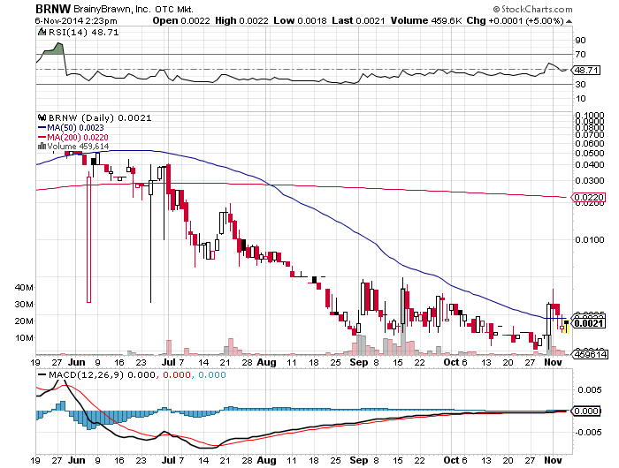Viewport: 619px width, 468px height.
Task: Click the RSI 30 oversold axis label
Action: coord(580,85)
